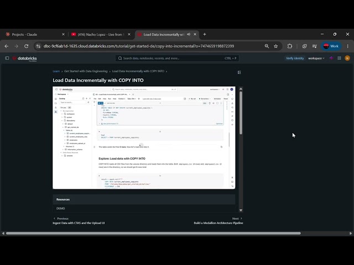Open the user avatar N menu
Screen dimensions: 354x265
(x=347, y=59)
